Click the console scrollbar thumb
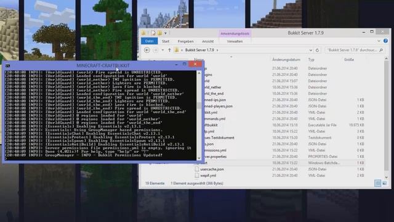This screenshot has height=222, width=394. click(199, 105)
